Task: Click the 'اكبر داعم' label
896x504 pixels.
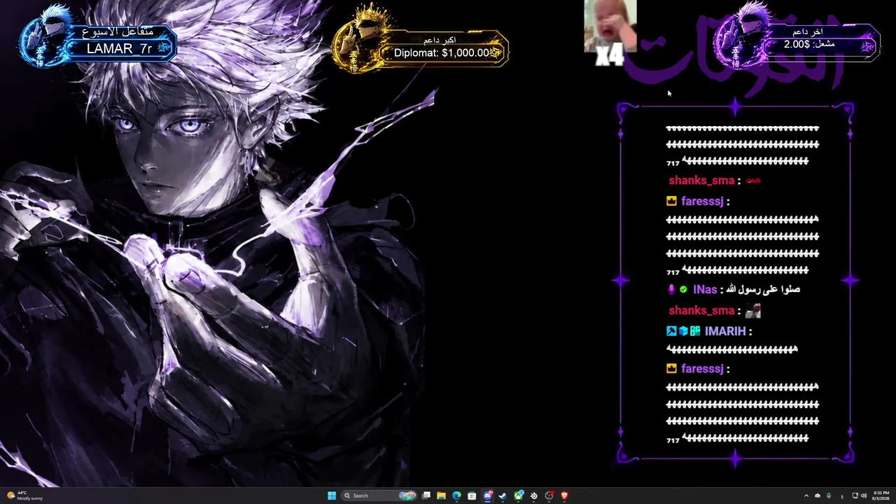Action: [440, 40]
